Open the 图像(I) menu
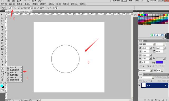The height and width of the screenshot is (101, 169). click(x=20, y=4)
